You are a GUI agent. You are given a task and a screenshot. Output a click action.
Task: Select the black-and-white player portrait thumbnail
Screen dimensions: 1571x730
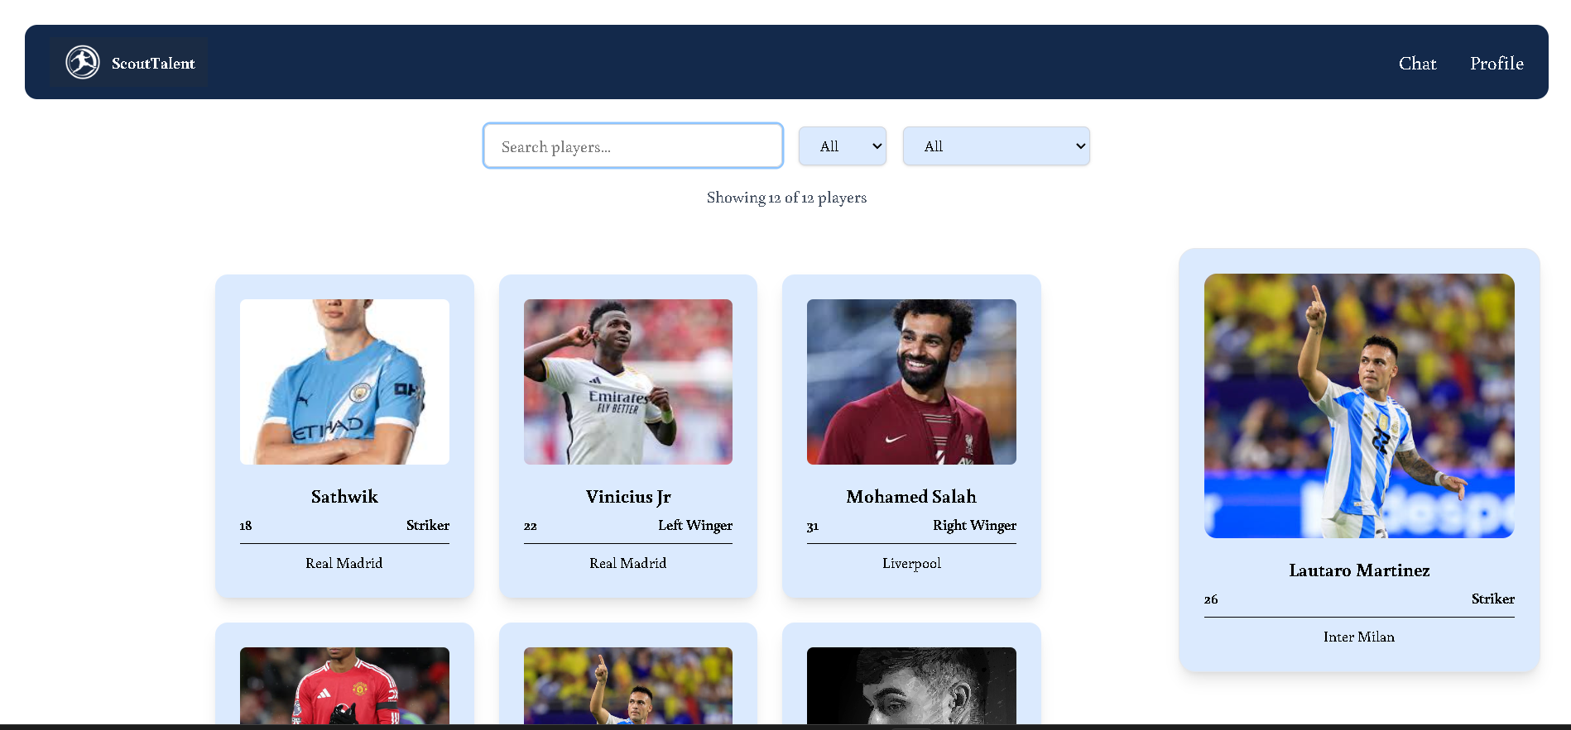click(911, 685)
